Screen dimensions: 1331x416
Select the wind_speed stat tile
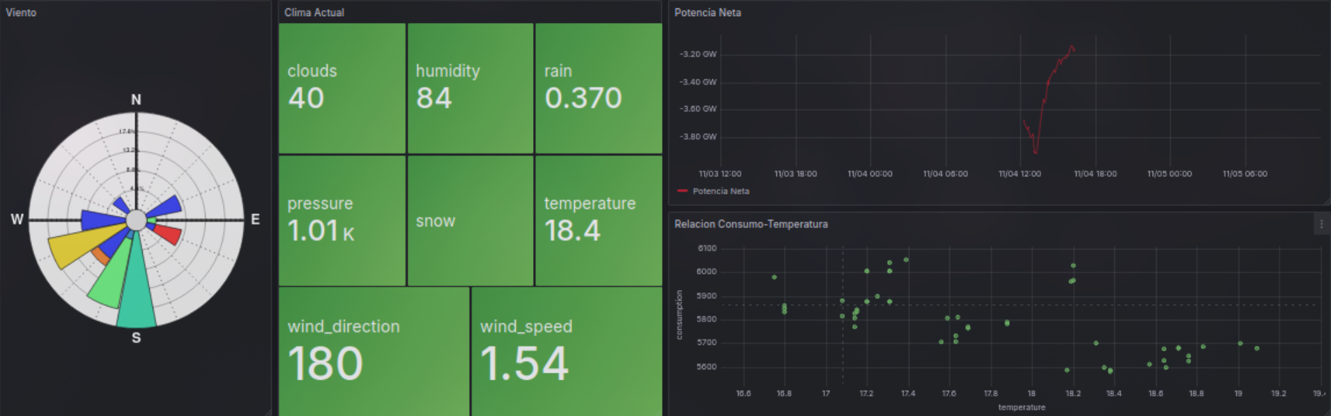tap(567, 352)
